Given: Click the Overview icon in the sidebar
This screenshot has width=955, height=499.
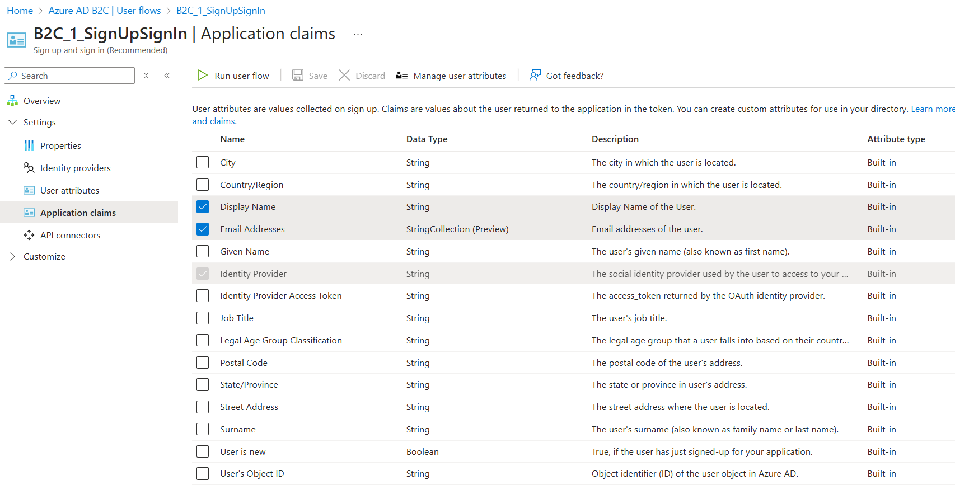Looking at the screenshot, I should pyautogui.click(x=12, y=101).
